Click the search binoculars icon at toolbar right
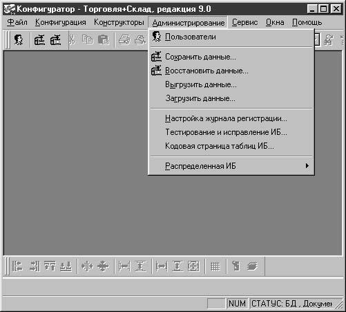Image resolution: width=346 pixels, height=312 pixels. coord(328,39)
